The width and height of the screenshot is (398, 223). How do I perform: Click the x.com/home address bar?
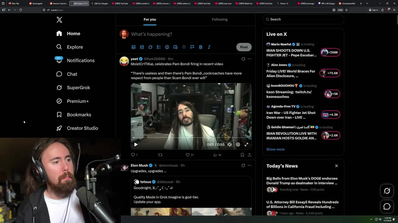[187, 10]
